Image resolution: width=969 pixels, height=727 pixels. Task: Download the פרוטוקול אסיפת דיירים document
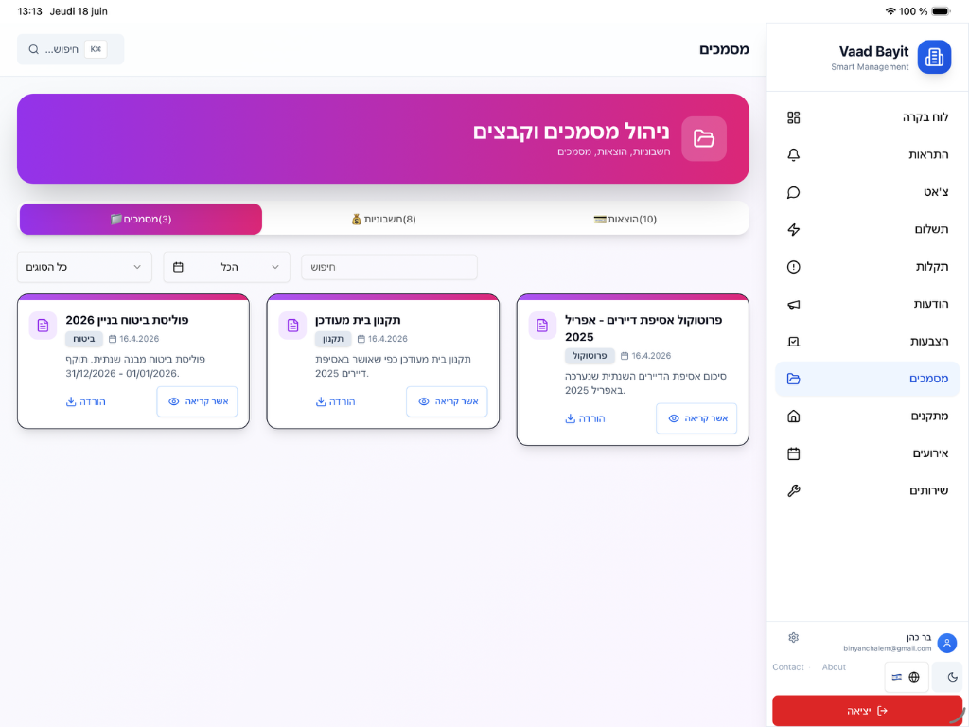point(585,418)
